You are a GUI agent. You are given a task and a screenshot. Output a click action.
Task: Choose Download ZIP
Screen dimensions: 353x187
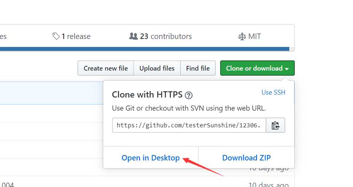tap(246, 158)
